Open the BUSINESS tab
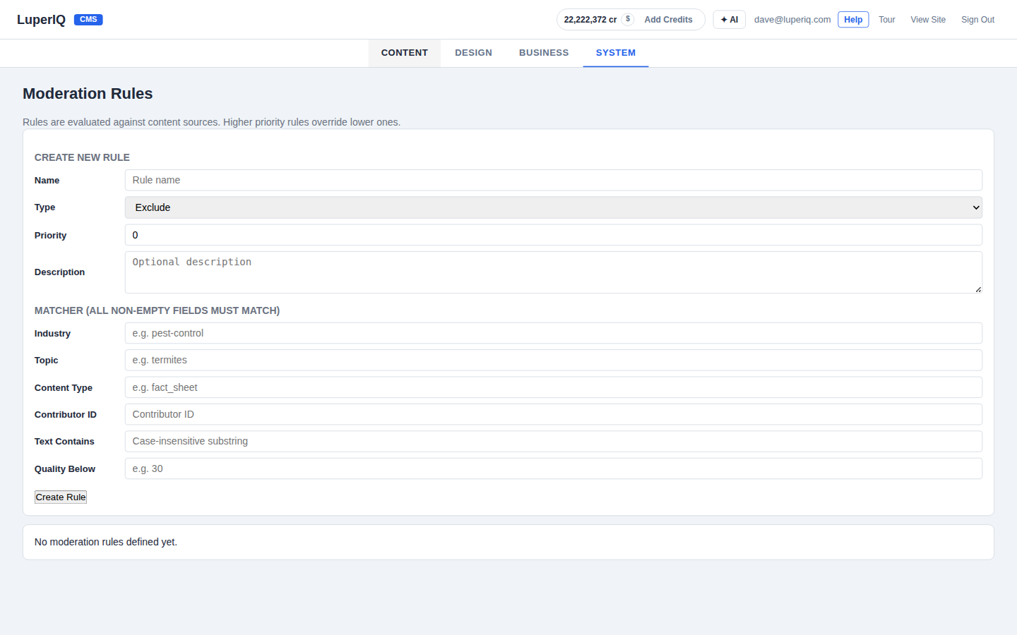Screen dimensions: 1017x635 (x=543, y=52)
